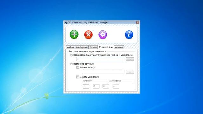Click browse button next to EXE path field
Viewport: 203px width, 114px height.
(x=130, y=59)
